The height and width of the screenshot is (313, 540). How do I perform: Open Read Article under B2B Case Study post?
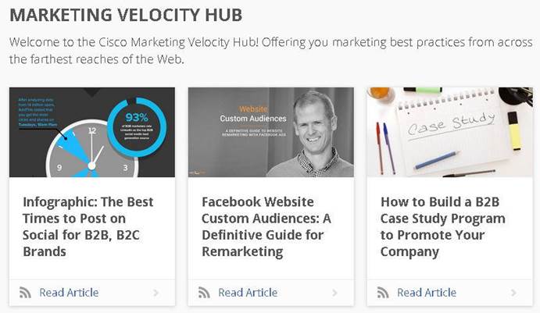coord(427,293)
